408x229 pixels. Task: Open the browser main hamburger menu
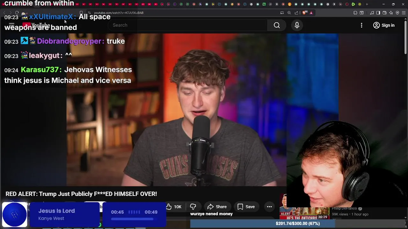(x=404, y=13)
